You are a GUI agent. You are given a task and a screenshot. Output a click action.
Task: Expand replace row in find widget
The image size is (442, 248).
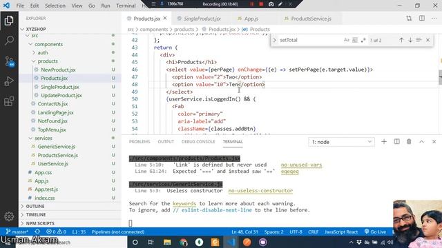[274, 40]
